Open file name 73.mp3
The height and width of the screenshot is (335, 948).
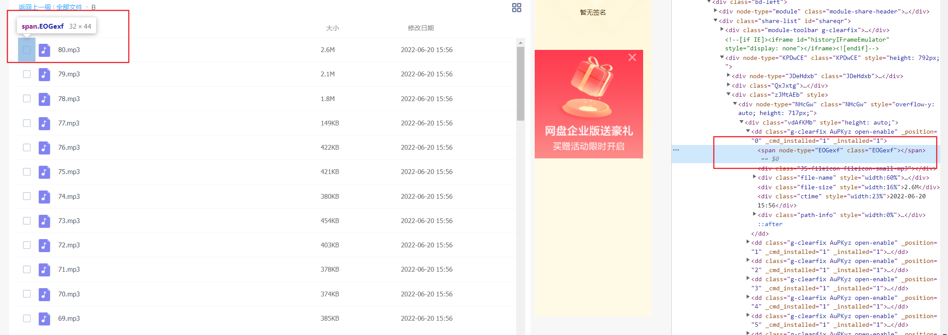click(69, 221)
